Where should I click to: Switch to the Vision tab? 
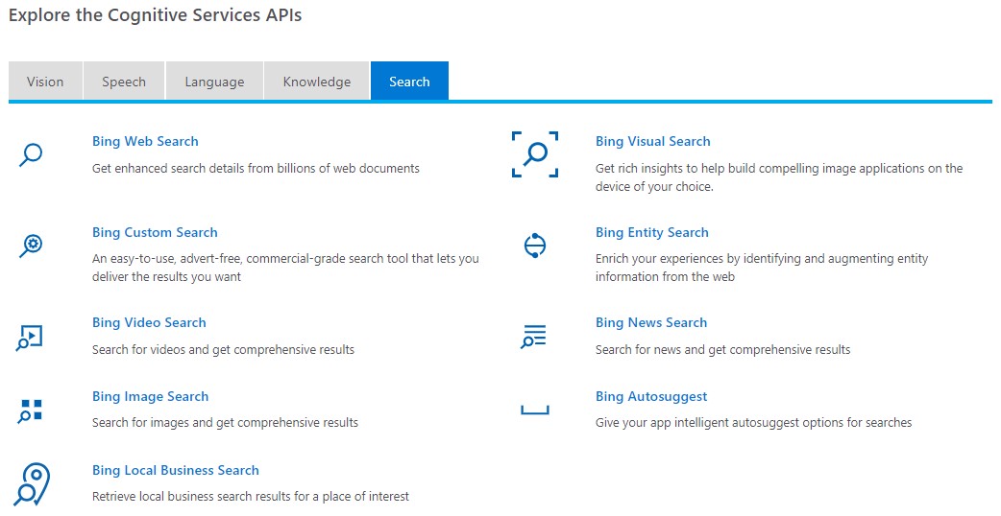(x=45, y=82)
